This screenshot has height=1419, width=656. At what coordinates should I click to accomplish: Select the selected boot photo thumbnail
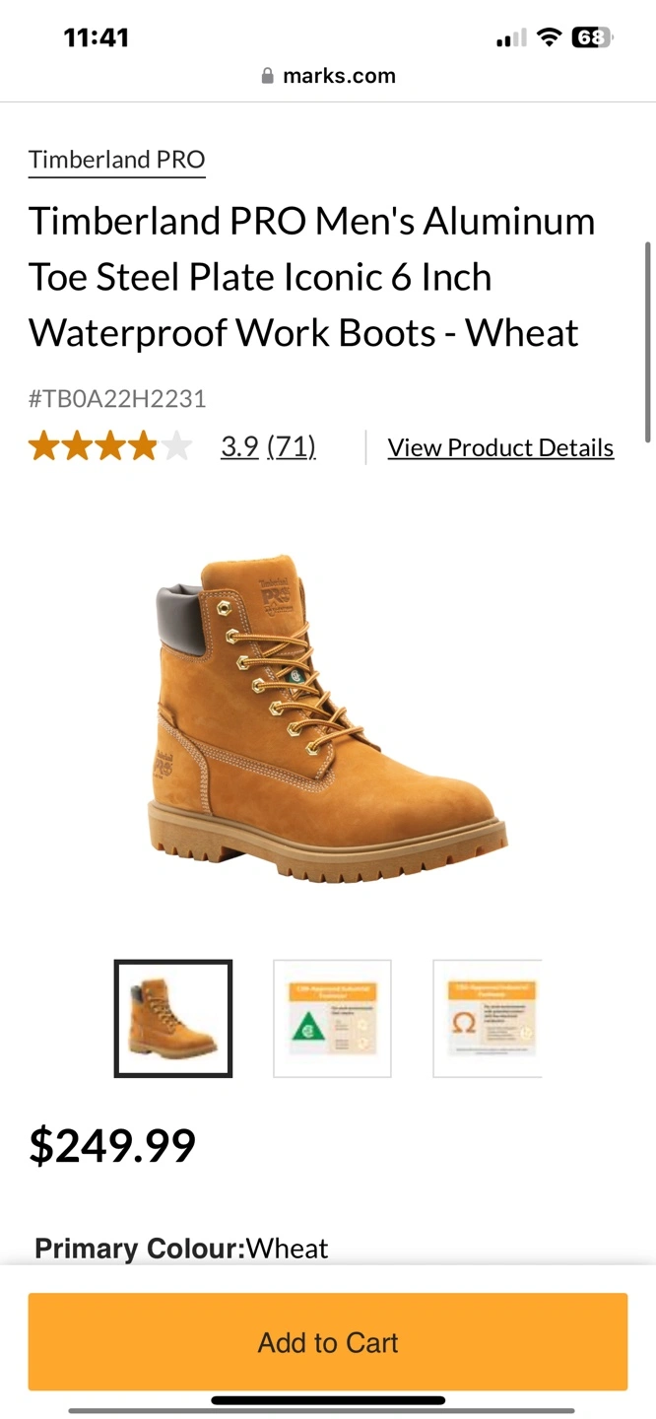[173, 1018]
